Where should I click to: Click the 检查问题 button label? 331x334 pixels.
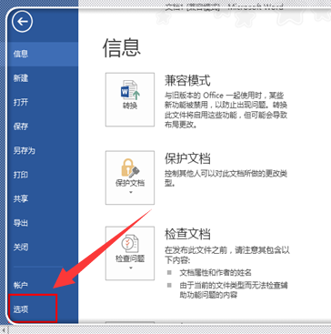pyautogui.click(x=130, y=258)
